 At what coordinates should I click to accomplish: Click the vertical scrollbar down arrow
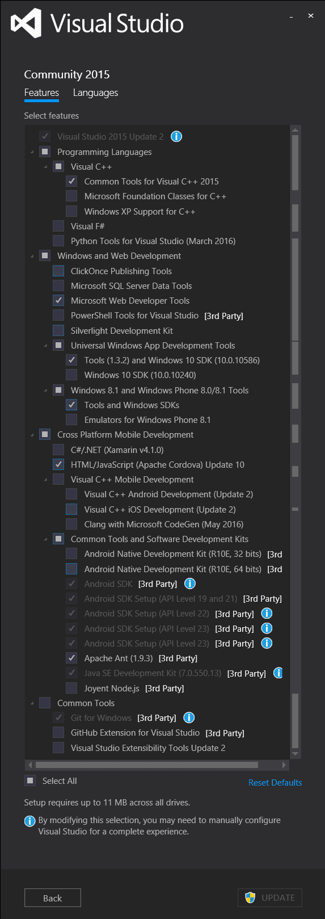[295, 754]
